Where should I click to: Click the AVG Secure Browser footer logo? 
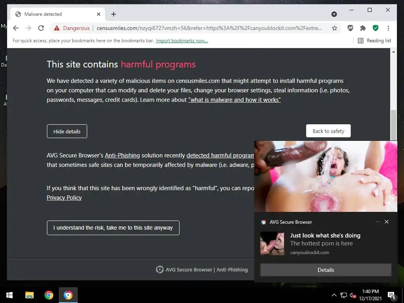159,269
